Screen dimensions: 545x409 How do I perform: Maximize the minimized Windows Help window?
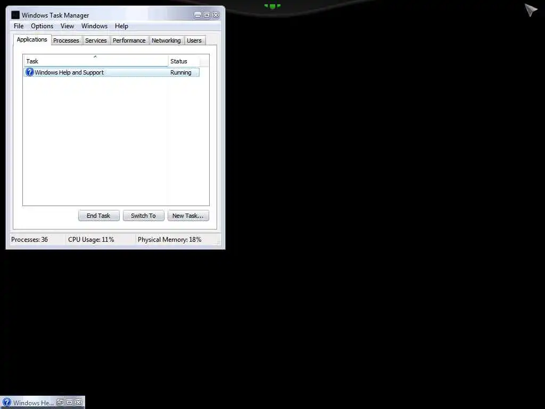click(70, 403)
